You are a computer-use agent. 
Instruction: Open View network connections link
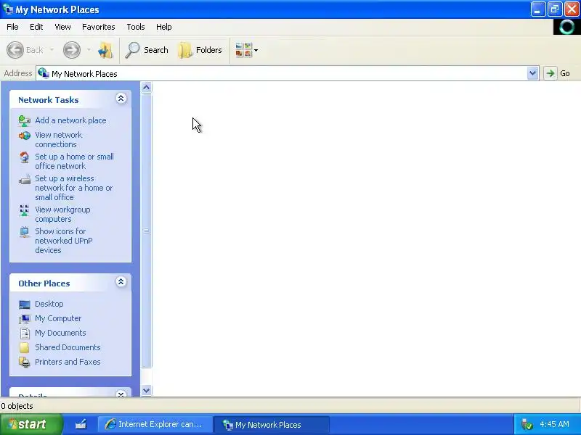pyautogui.click(x=59, y=139)
